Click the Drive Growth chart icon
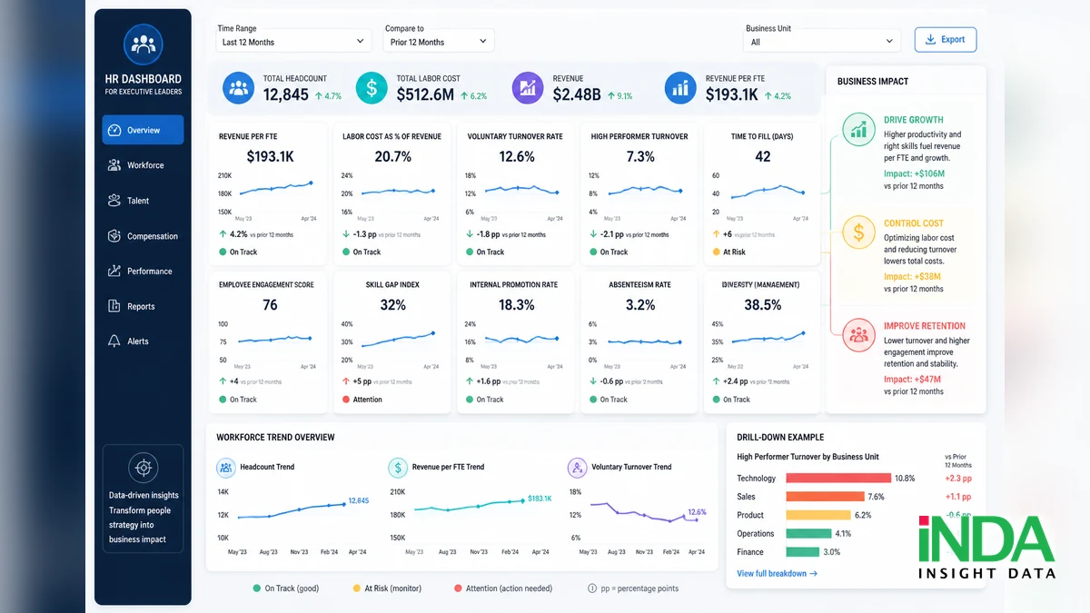This screenshot has width=1090, height=613. coord(858,130)
